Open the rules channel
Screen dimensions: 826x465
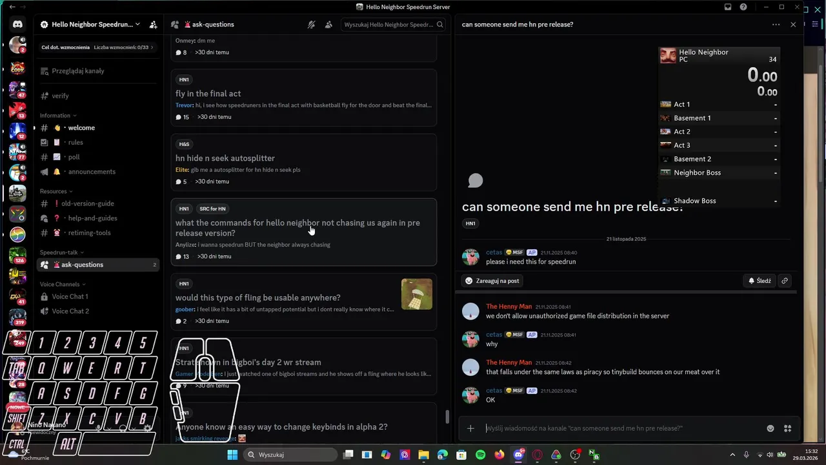click(x=98, y=142)
